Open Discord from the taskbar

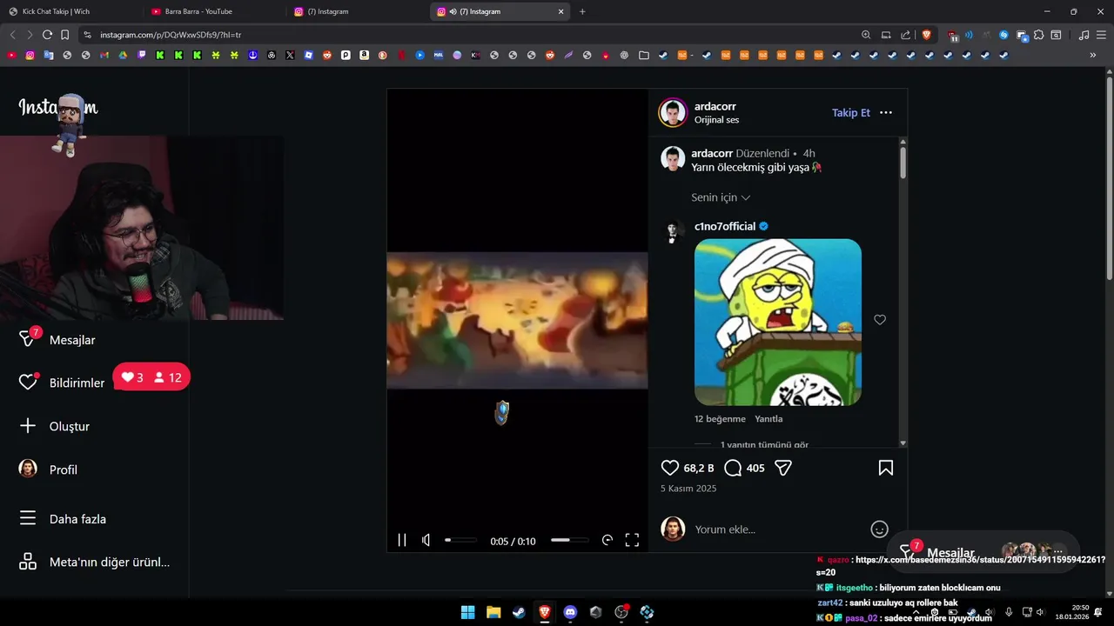point(570,612)
